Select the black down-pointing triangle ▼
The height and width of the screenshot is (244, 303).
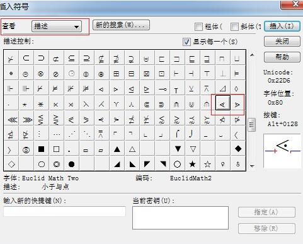[x=178, y=149]
